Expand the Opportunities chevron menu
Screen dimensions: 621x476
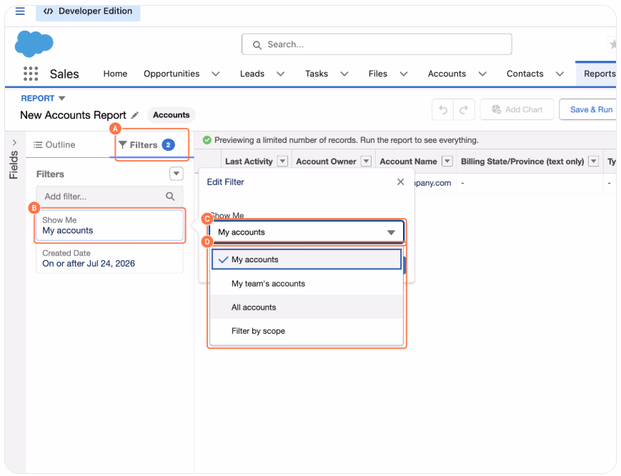215,74
